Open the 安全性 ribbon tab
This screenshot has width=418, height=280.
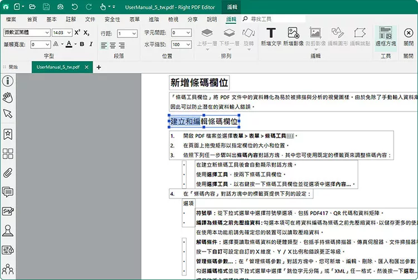[112, 19]
